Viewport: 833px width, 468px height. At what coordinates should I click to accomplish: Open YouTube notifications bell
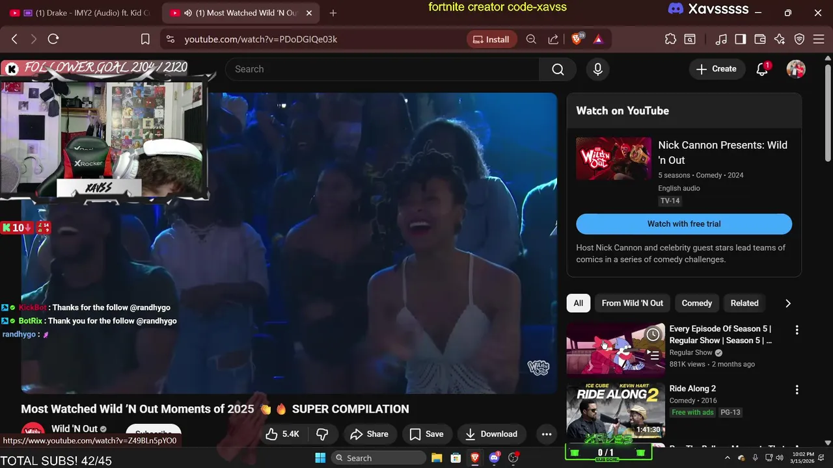tap(762, 69)
